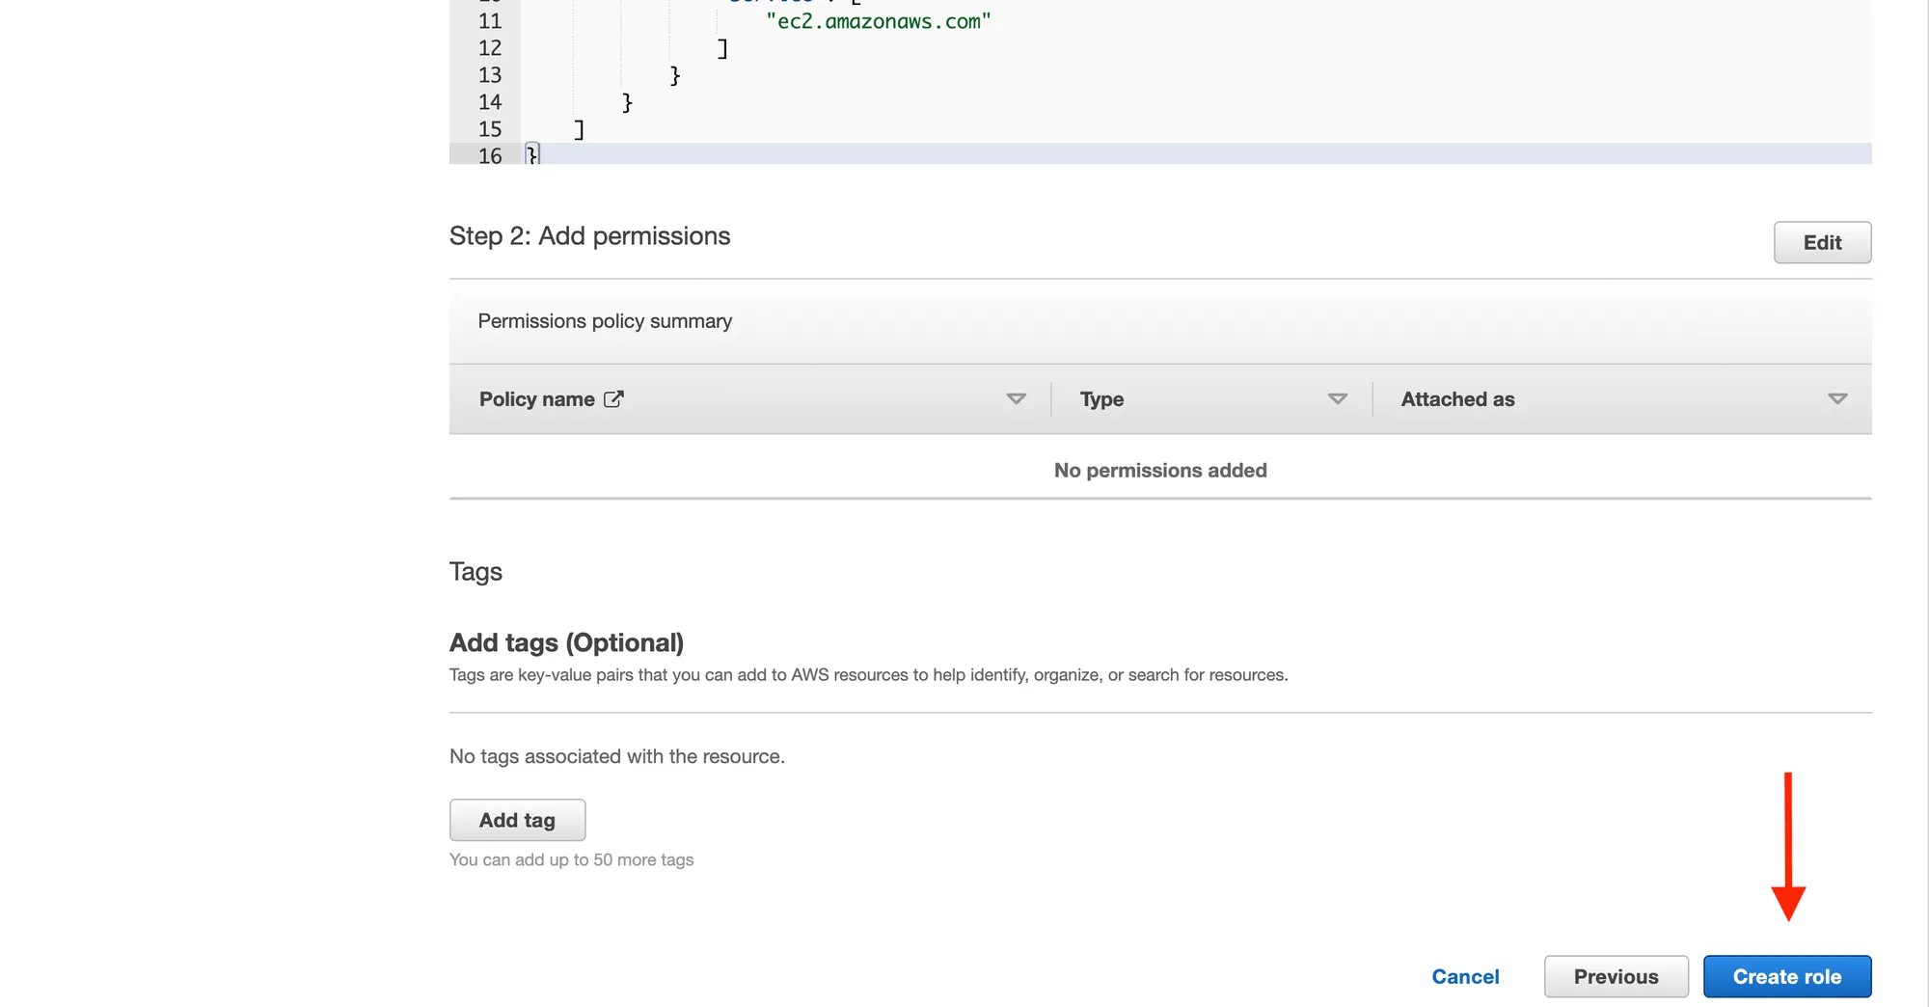Click the closing brace on line 13
1929x1007 pixels.
675,75
